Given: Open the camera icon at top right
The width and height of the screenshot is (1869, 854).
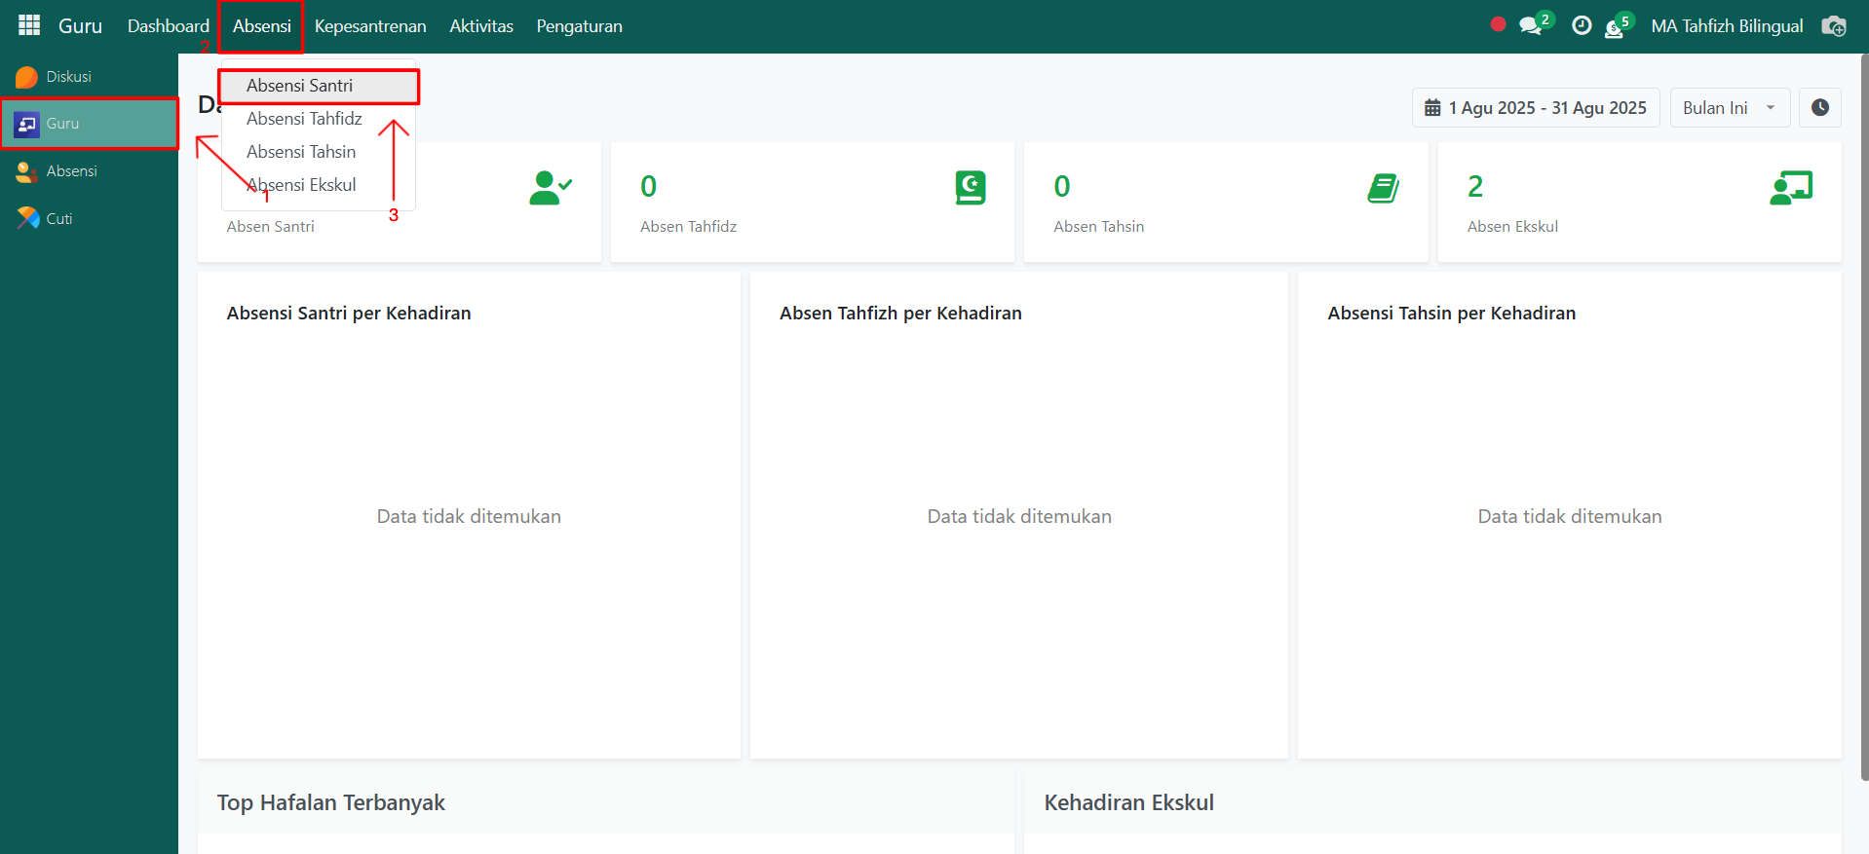Looking at the screenshot, I should pos(1833,26).
